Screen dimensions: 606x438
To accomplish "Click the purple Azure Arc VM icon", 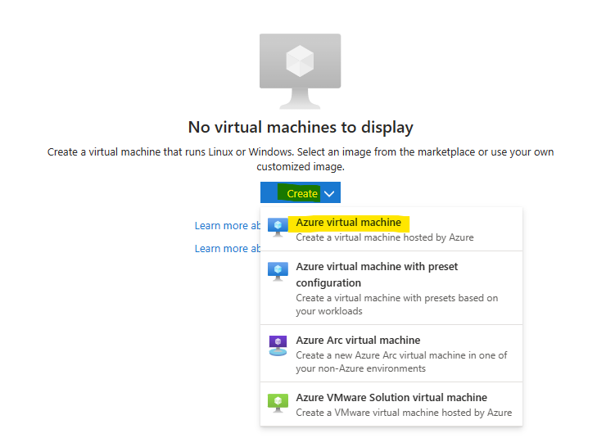I will (278, 345).
